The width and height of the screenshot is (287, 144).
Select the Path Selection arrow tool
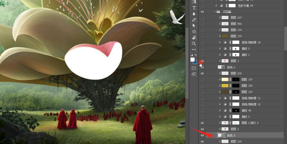point(194,25)
